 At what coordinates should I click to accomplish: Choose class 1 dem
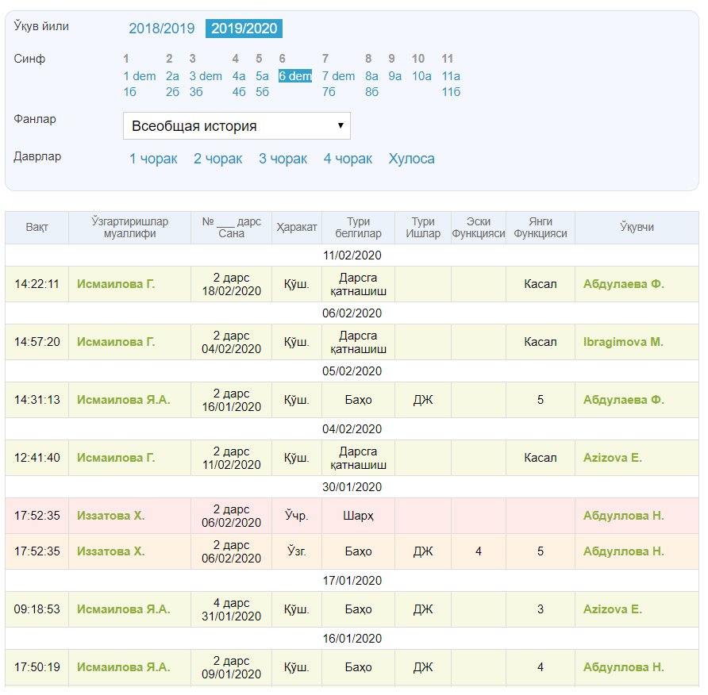tap(140, 76)
